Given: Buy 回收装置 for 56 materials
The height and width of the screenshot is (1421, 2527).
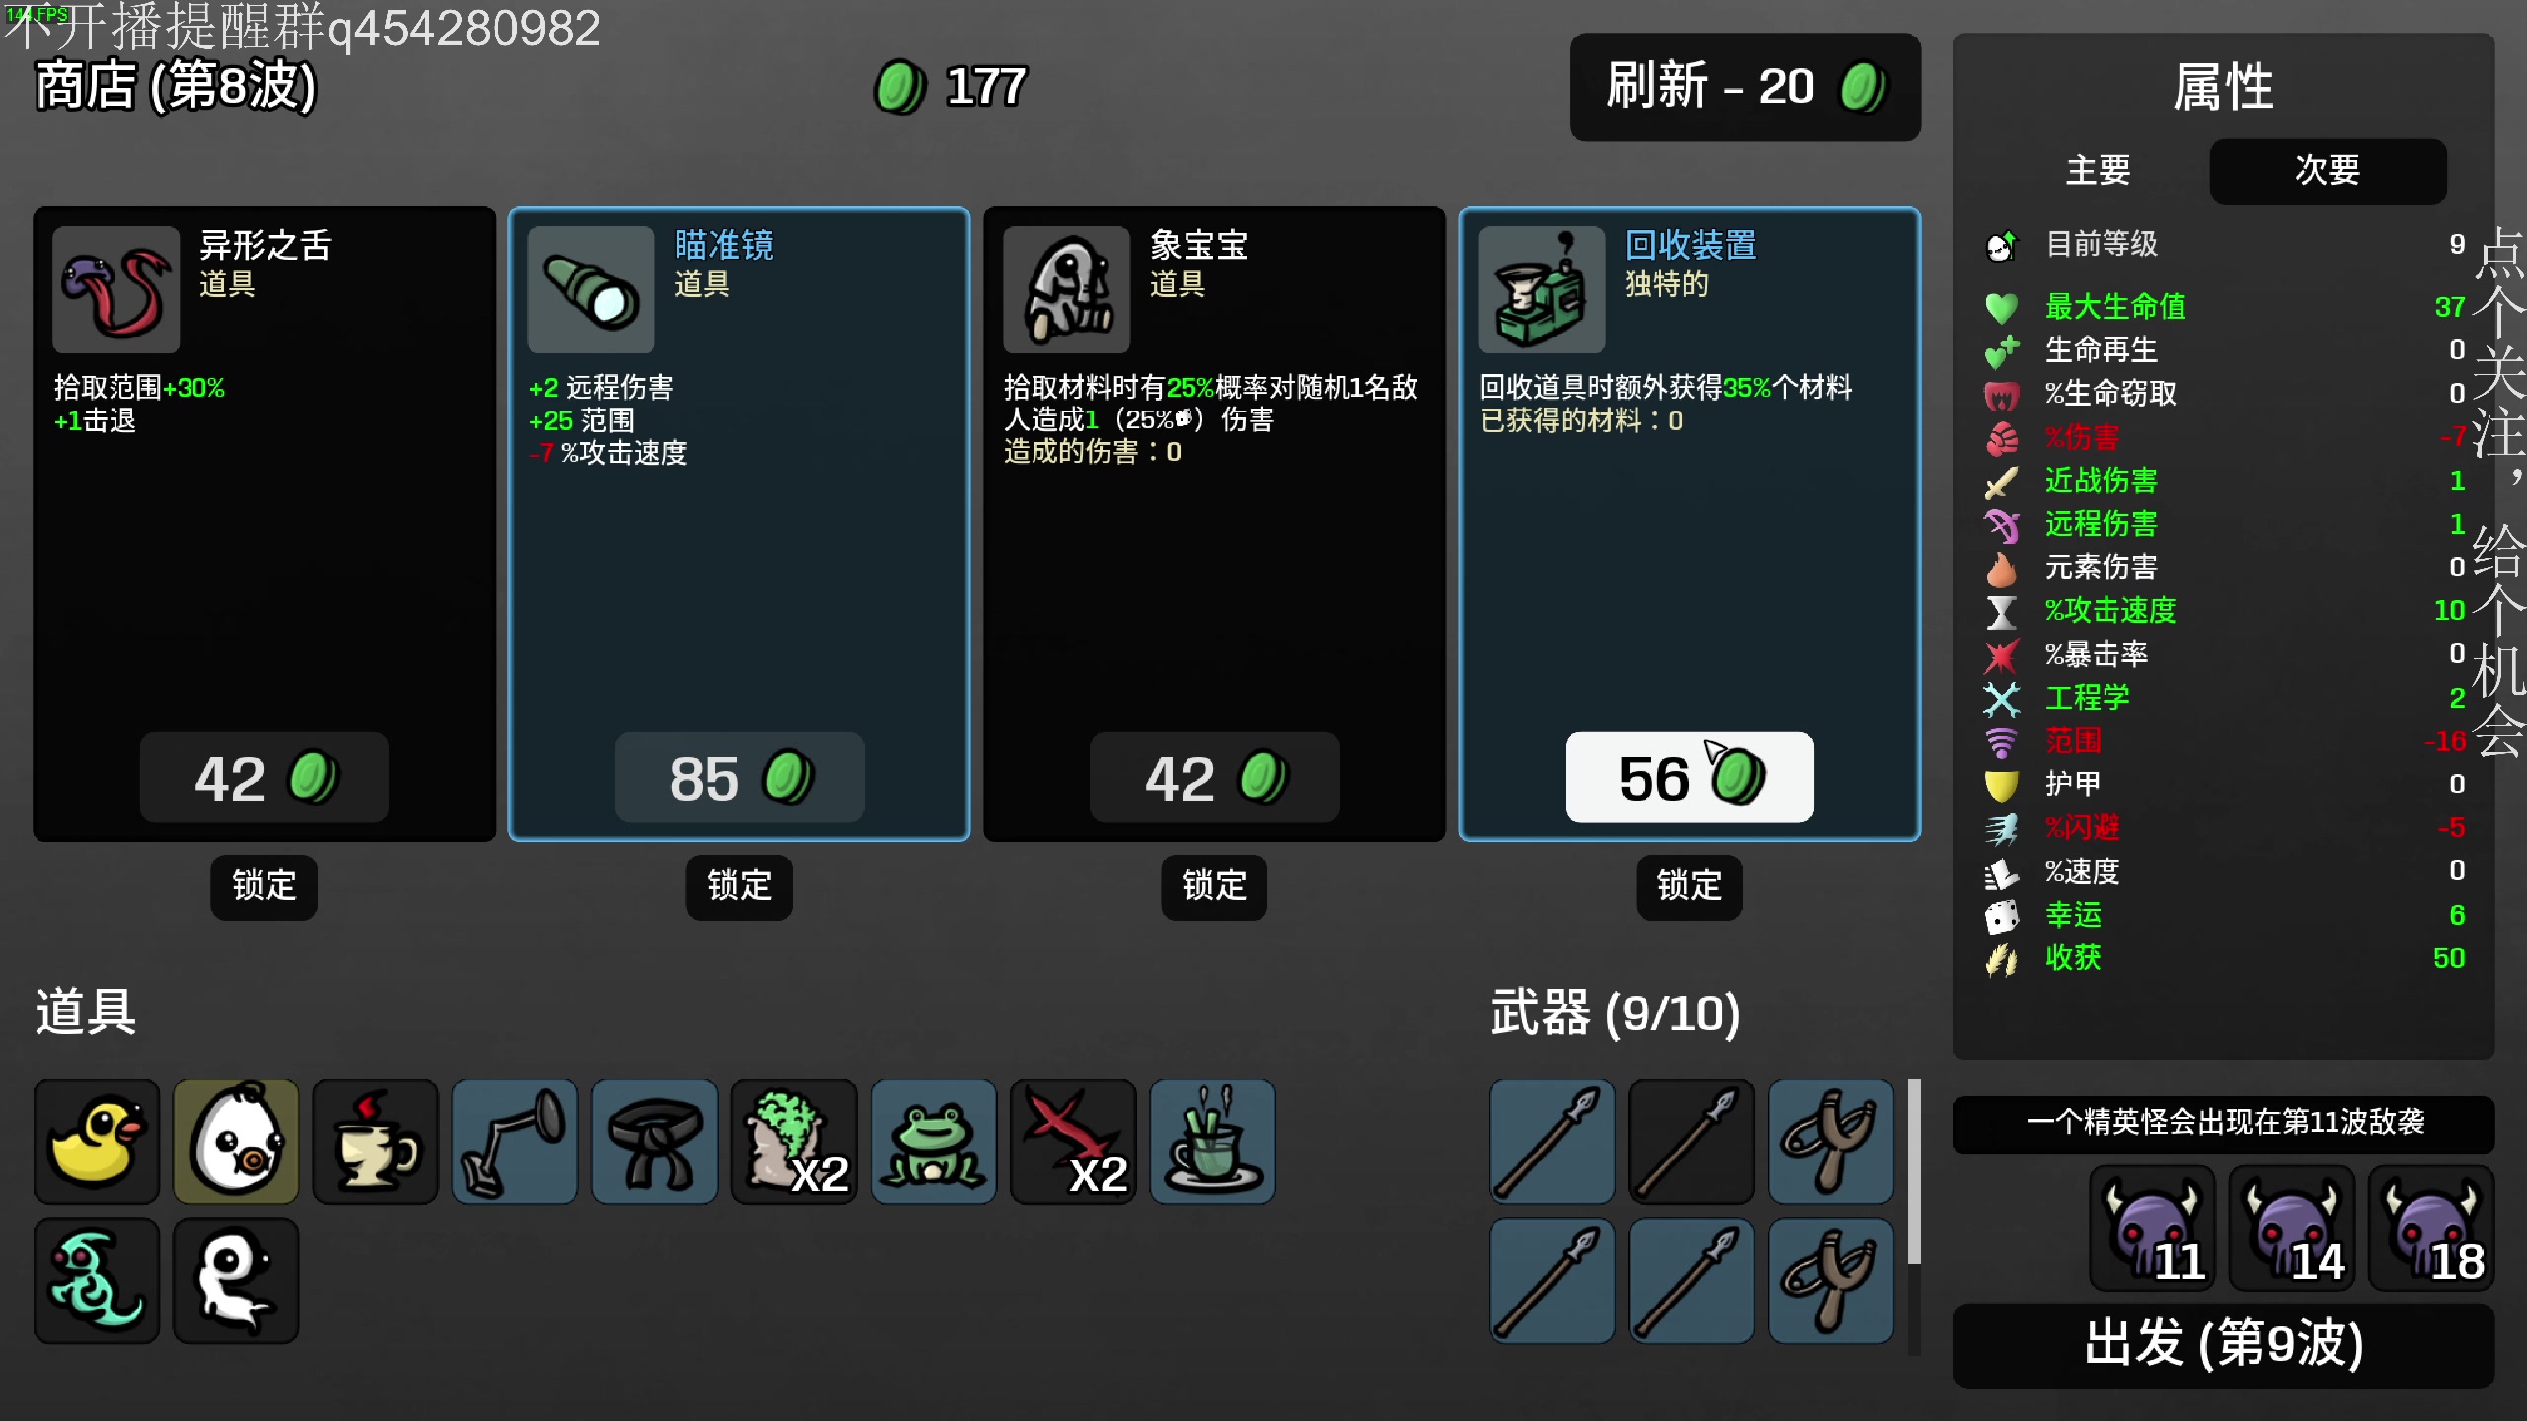Looking at the screenshot, I should pyautogui.click(x=1689, y=778).
